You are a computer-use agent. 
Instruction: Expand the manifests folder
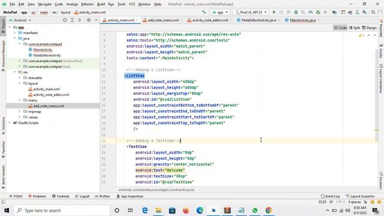click(x=14, y=33)
